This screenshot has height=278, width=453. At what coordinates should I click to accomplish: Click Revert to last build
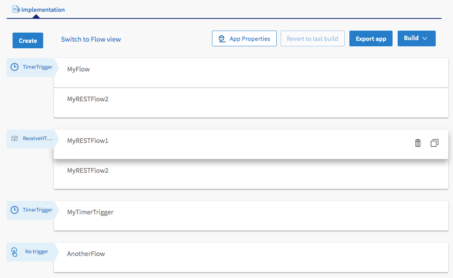click(312, 39)
